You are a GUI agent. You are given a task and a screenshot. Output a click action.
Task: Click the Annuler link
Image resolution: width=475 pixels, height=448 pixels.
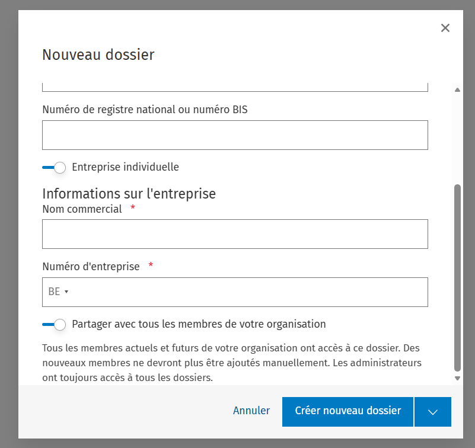(251, 411)
